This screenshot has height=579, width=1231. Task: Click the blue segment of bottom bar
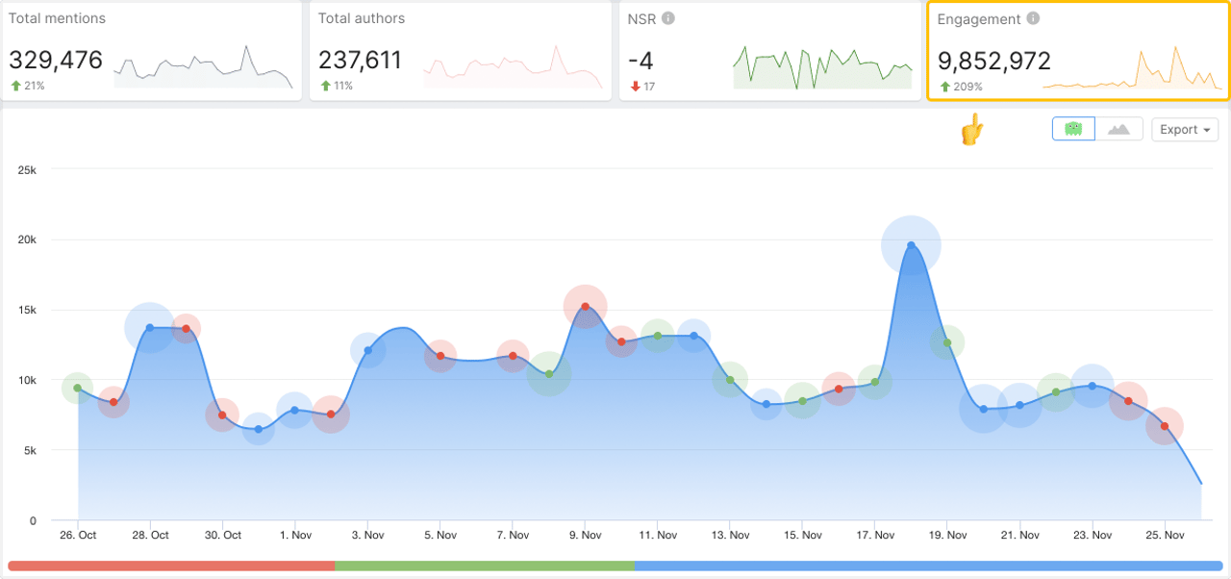click(x=928, y=566)
